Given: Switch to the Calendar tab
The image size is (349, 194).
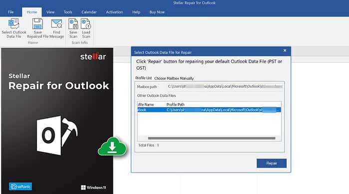Looking at the screenshot, I should 89,12.
